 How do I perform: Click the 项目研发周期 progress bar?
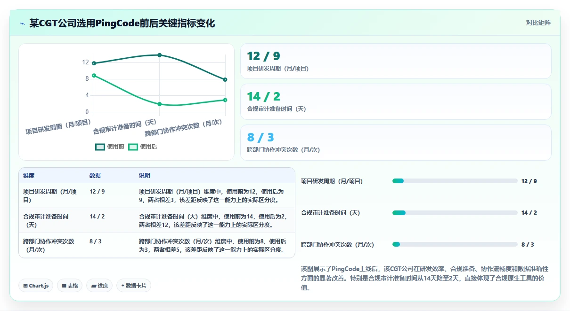click(455, 181)
